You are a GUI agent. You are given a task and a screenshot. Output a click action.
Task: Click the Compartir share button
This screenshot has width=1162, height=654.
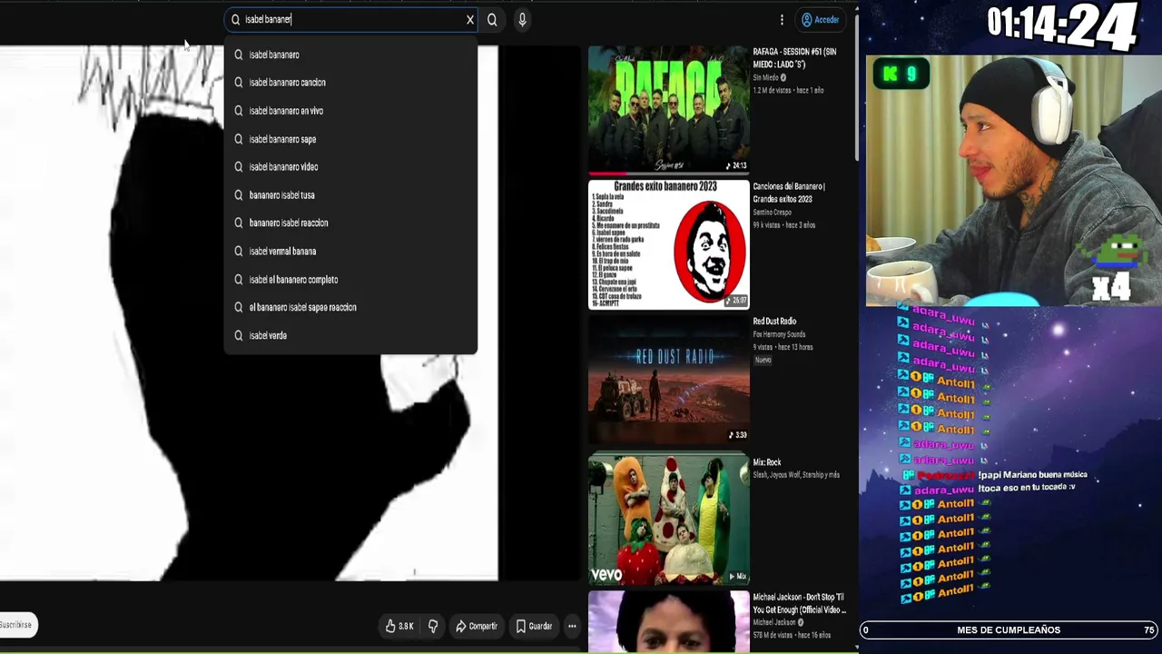click(477, 626)
